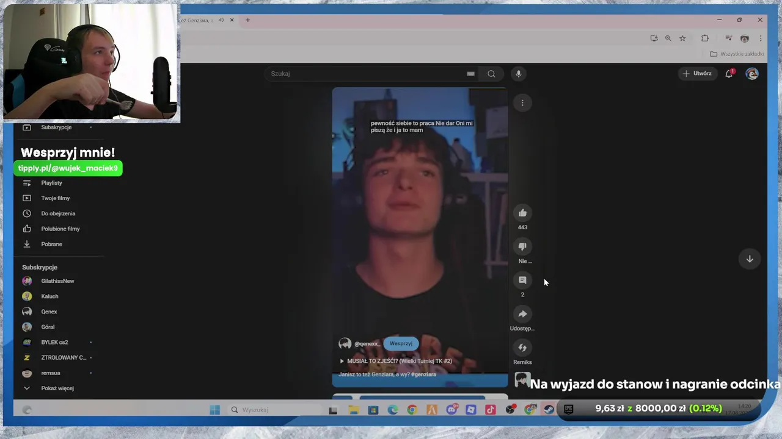Open Microsoft Store from taskbar

[373, 410]
